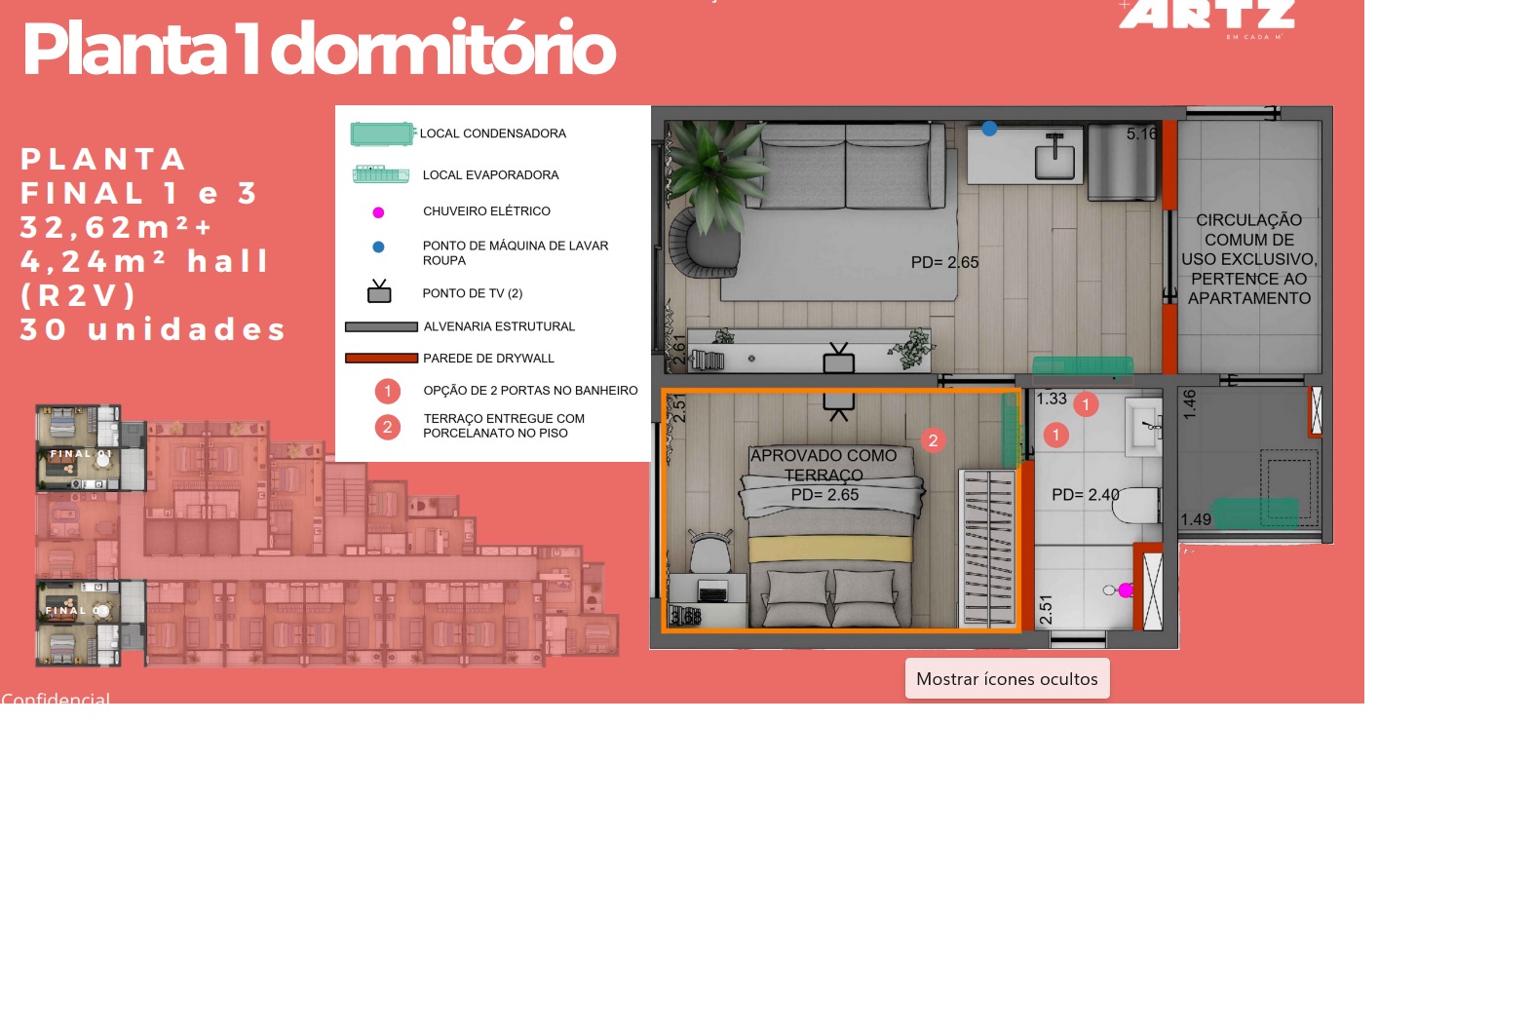Click the Confidencial footer text
Viewport: 1532px width, 1027px height.
(x=56, y=698)
